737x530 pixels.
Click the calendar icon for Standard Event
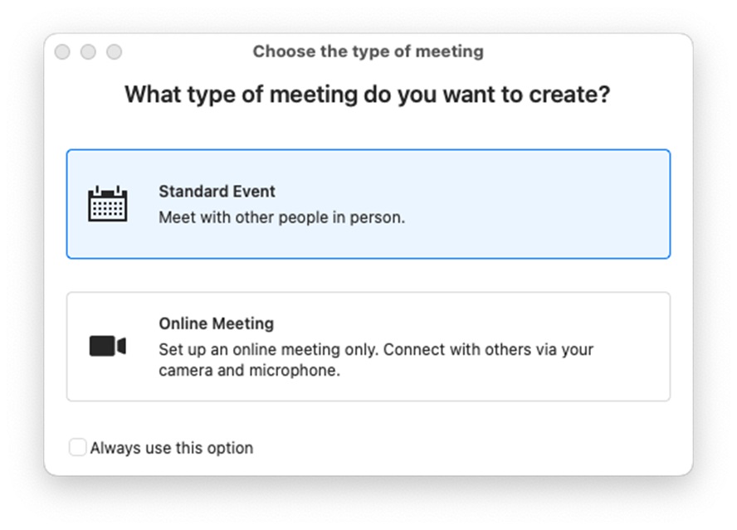(107, 204)
